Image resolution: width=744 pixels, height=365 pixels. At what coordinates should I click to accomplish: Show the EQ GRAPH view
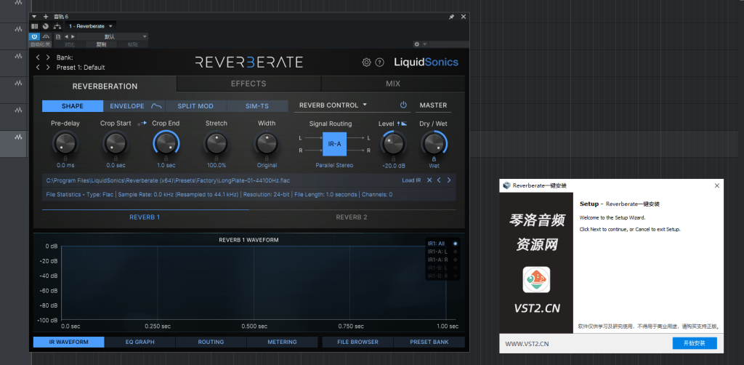(x=140, y=342)
